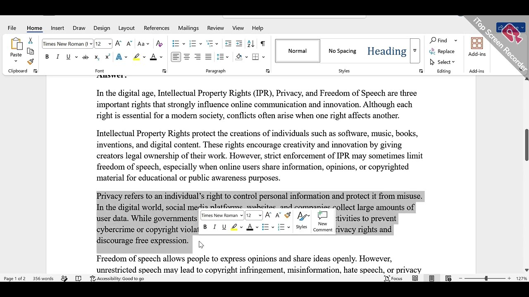Apply subscript formatting
This screenshot has width=529, height=297.
click(96, 57)
